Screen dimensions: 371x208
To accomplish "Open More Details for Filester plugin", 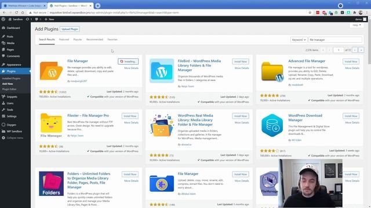I will 132,122.
